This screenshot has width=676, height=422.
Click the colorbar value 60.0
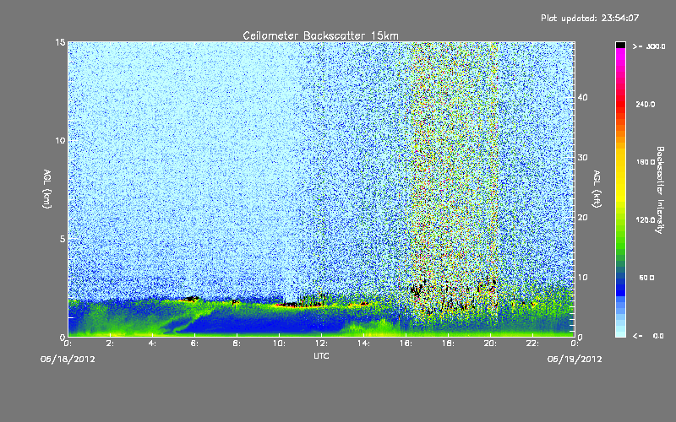coord(646,279)
